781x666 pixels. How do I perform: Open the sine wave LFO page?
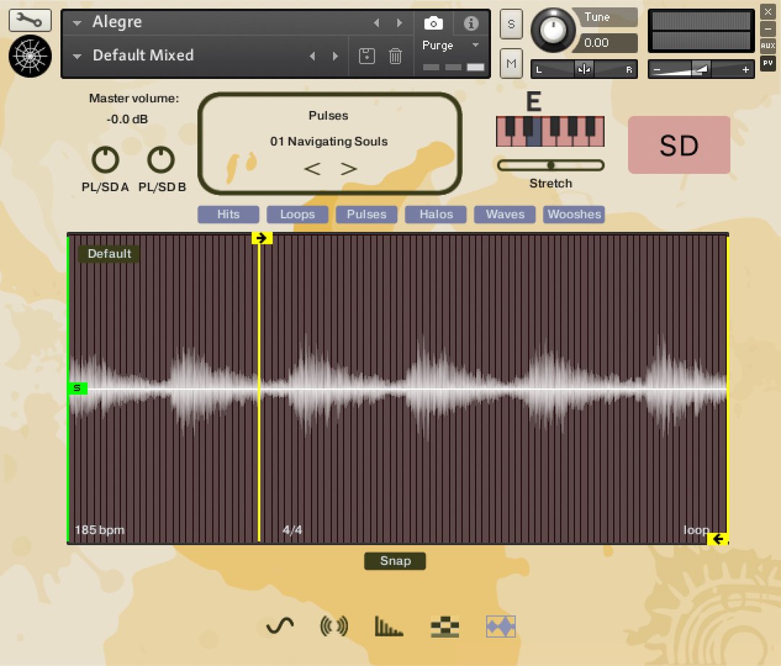(280, 626)
